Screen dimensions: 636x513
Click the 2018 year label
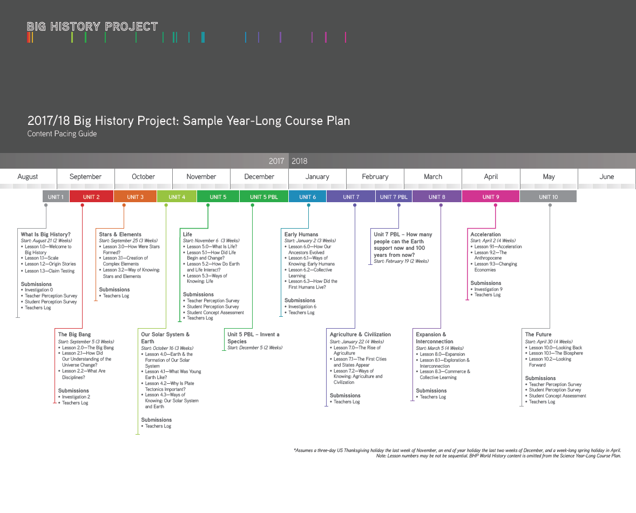click(300, 161)
